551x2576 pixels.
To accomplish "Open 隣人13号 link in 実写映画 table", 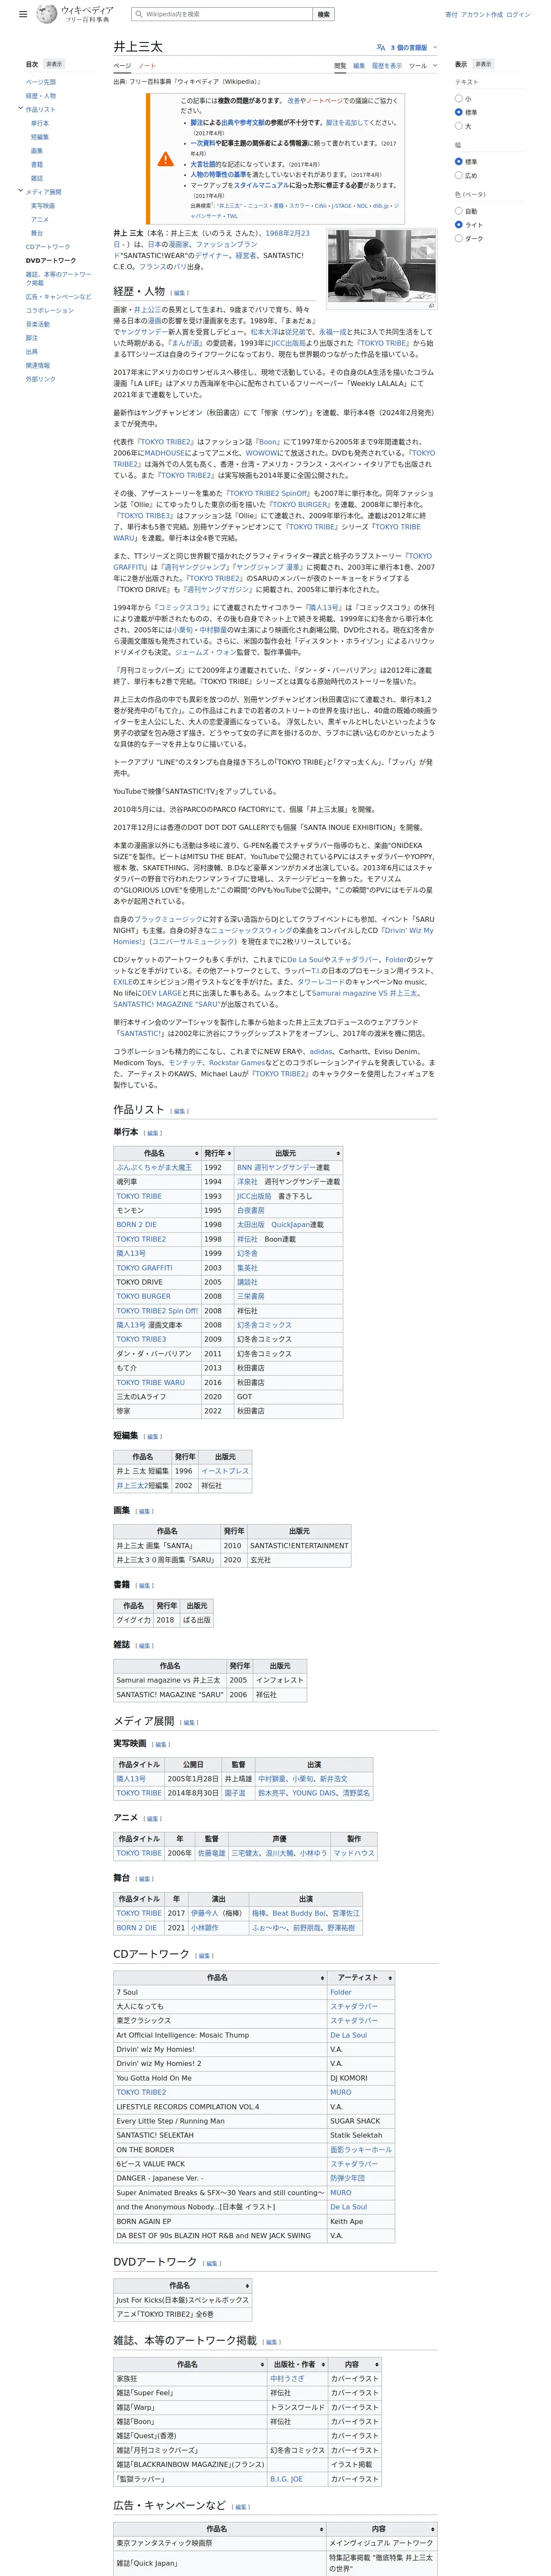I will [x=131, y=1779].
